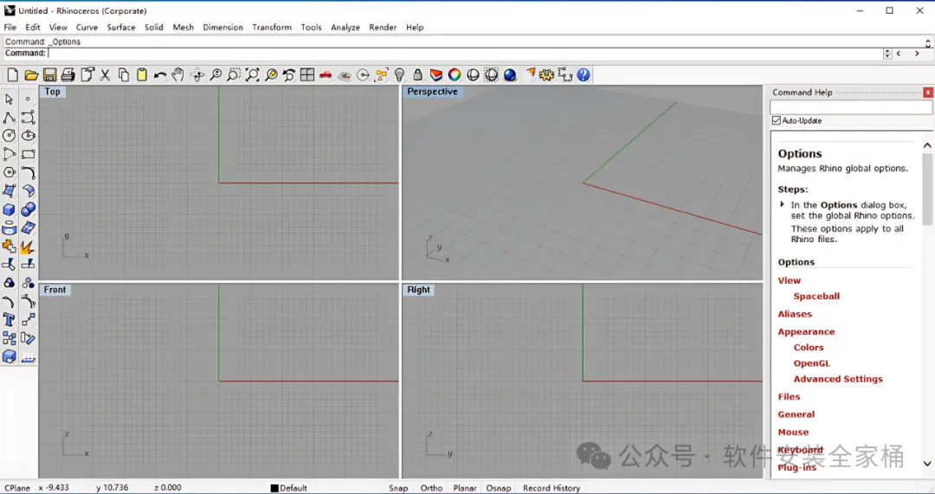Image resolution: width=935 pixels, height=494 pixels.
Task: Create a new file with New icon
Action: tap(13, 74)
